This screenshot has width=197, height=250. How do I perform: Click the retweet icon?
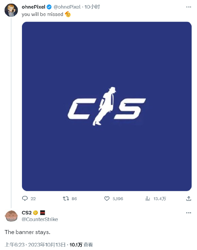(x=66, y=198)
